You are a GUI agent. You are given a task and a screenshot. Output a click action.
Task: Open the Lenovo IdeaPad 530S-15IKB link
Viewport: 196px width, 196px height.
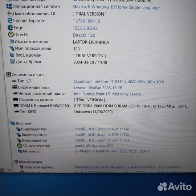click(x=98, y=88)
